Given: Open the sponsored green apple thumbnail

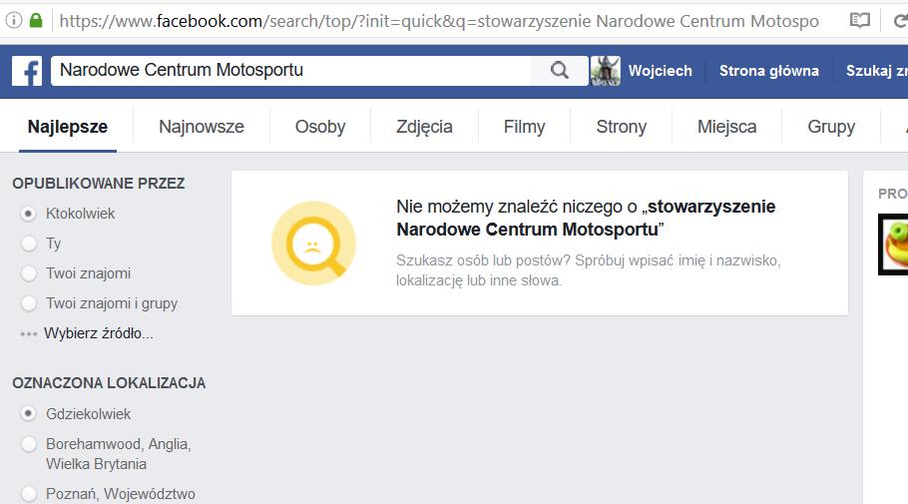Looking at the screenshot, I should coord(893,245).
